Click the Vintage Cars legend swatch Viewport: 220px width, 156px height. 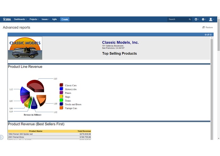coord(61,108)
